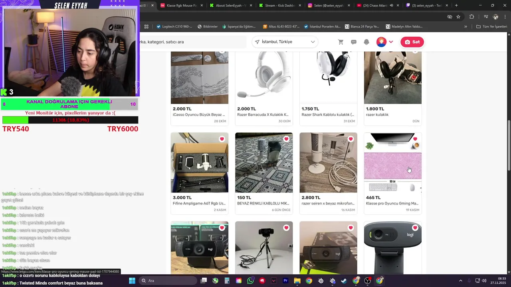This screenshot has width=511, height=287.
Task: Expand the İstanbul, Türkiye location dropdown
Action: coord(285,42)
